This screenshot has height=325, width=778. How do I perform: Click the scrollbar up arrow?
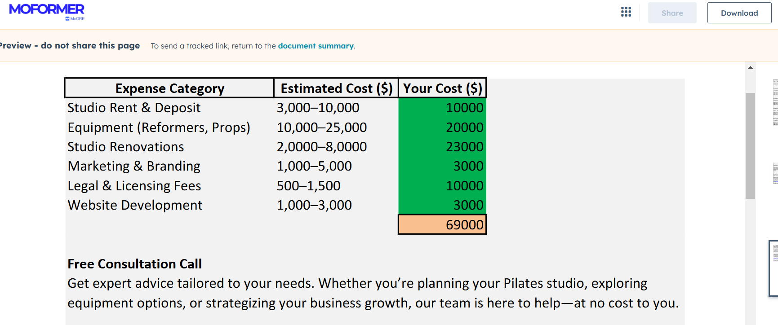(750, 67)
